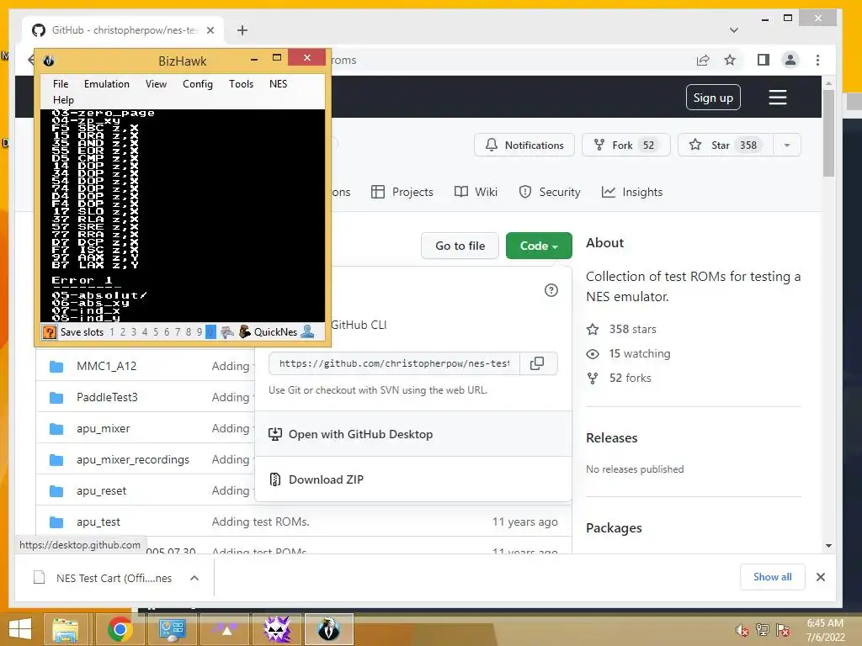
Task: Click the clone help question-mark icon
Action: pyautogui.click(x=551, y=290)
